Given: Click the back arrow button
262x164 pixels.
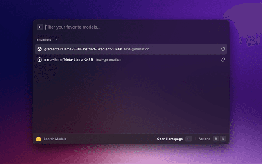Looking at the screenshot, I should click(40, 27).
